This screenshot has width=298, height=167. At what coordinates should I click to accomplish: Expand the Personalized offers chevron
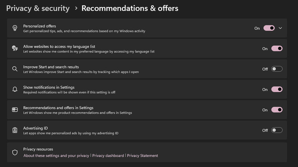280,28
